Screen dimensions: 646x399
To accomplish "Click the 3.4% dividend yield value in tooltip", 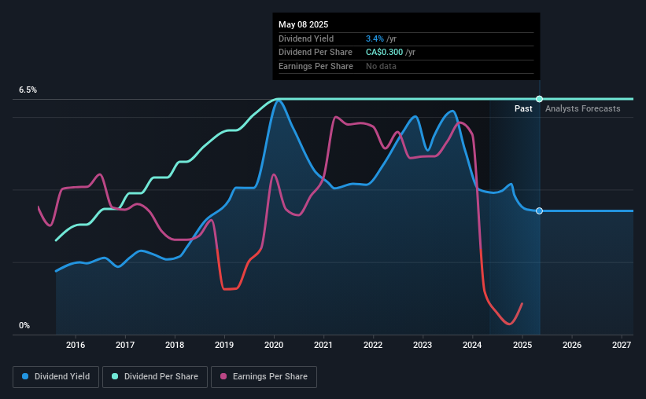I will [x=375, y=38].
